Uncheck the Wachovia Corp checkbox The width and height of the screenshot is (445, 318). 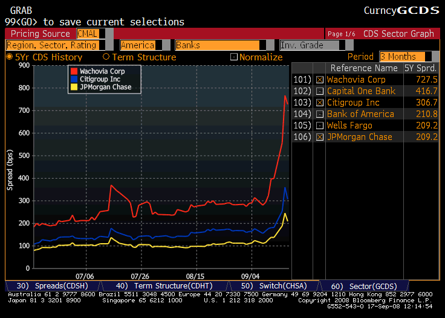click(x=320, y=80)
